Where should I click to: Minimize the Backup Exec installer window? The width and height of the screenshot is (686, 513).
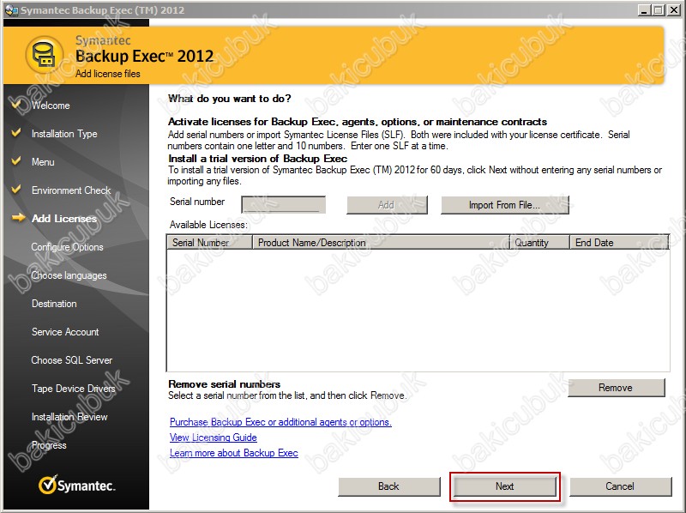pos(644,9)
